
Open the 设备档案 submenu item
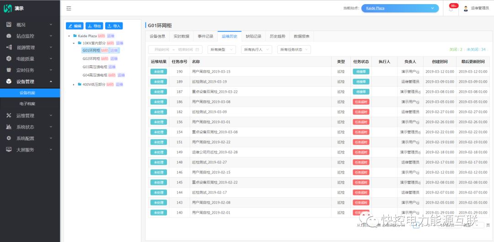point(30,93)
